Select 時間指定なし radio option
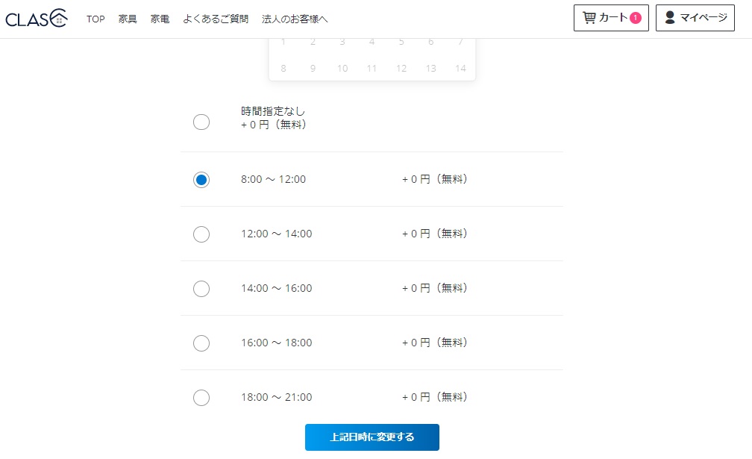The width and height of the screenshot is (752, 459). tap(201, 122)
